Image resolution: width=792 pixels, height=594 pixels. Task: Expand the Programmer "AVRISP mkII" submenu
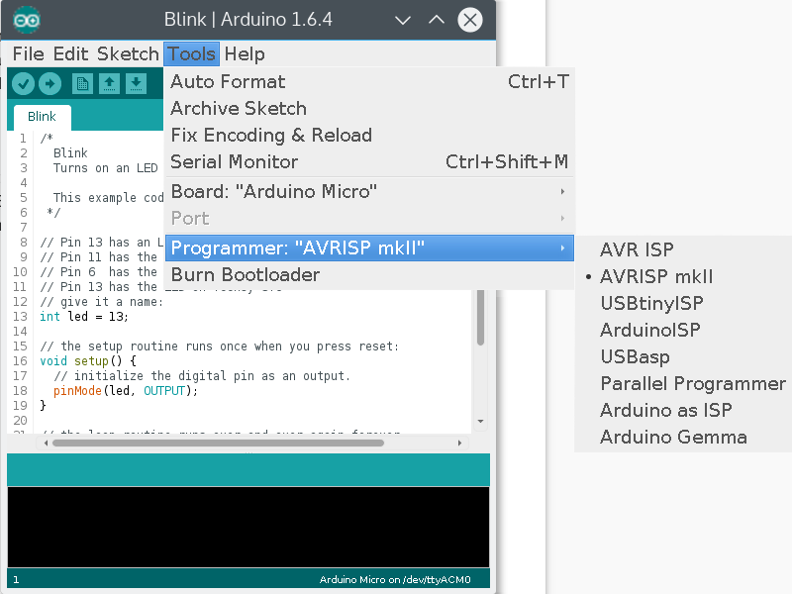pyautogui.click(x=369, y=248)
